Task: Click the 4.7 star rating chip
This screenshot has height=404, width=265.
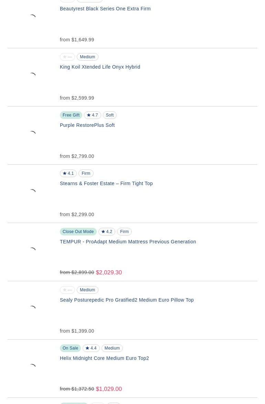Action: click(92, 115)
